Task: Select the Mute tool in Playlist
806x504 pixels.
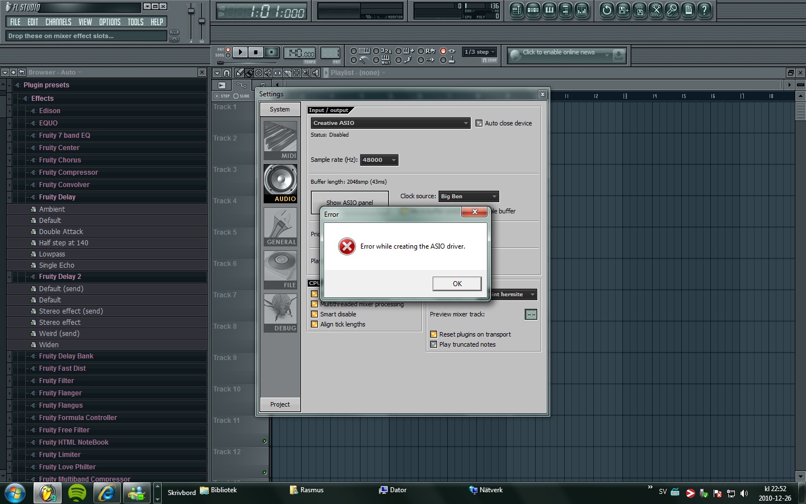Action: (268, 73)
